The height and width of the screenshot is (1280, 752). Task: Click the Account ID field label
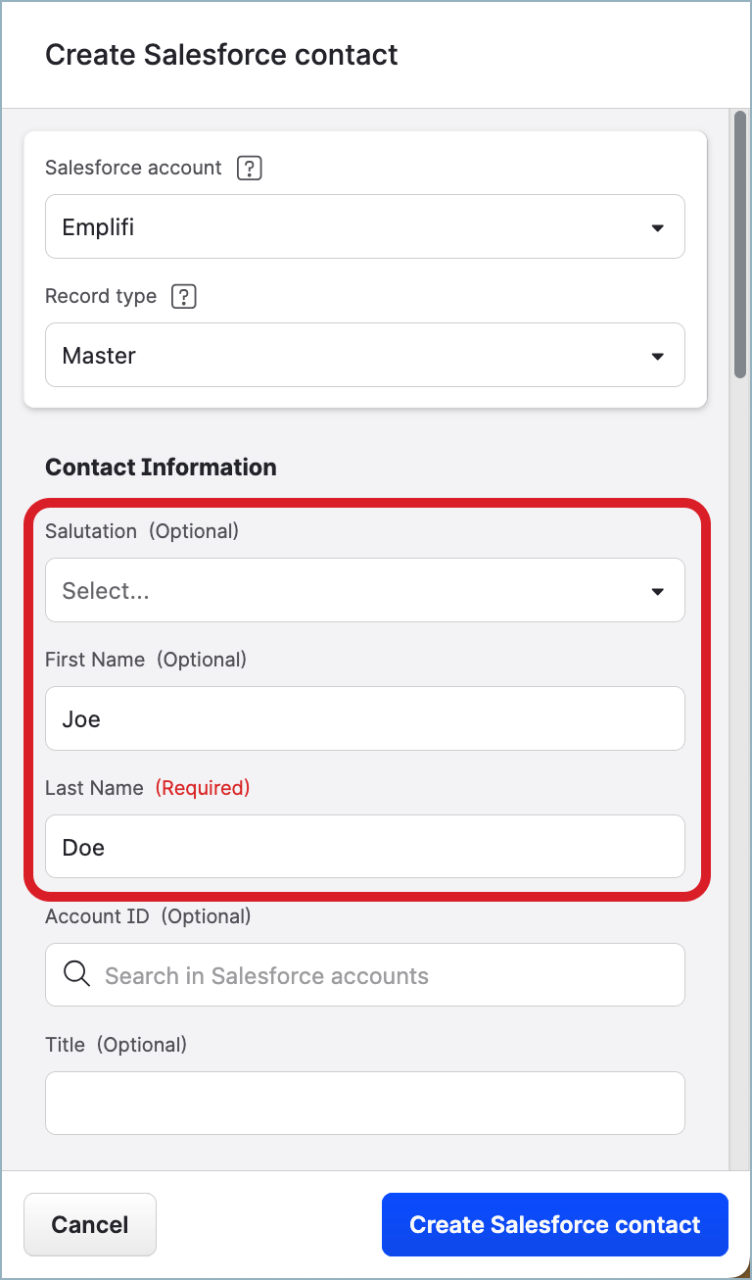[x=97, y=916]
